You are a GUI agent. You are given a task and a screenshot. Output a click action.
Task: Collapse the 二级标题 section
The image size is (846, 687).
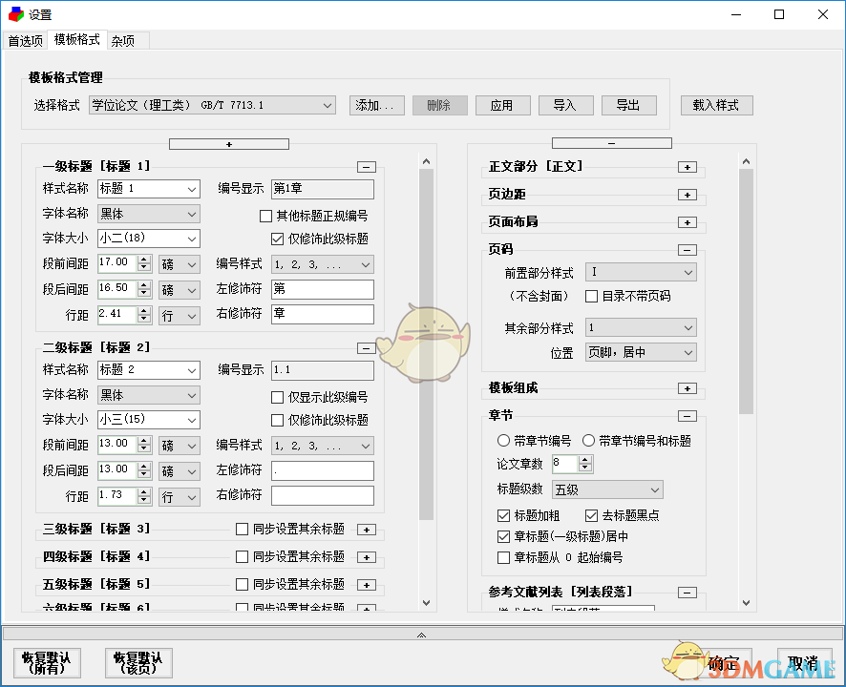367,346
